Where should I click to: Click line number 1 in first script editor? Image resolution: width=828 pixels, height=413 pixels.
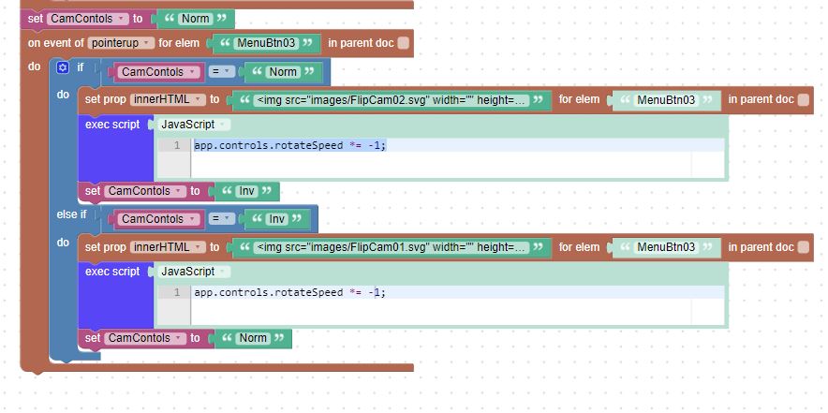(177, 145)
